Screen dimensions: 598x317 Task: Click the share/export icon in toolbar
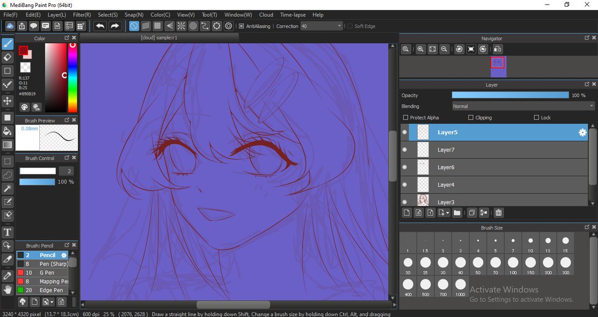pos(22,26)
